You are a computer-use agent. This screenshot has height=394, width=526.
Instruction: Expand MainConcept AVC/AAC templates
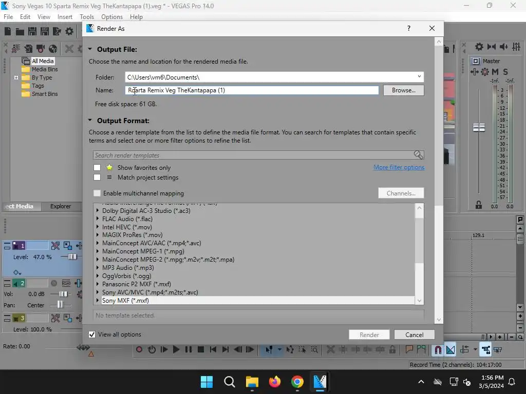[x=98, y=243]
